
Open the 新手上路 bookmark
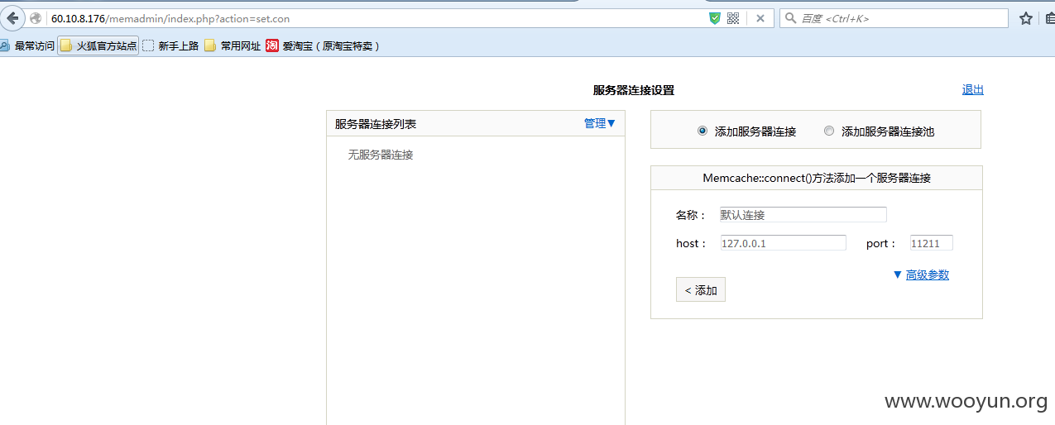[x=170, y=46]
